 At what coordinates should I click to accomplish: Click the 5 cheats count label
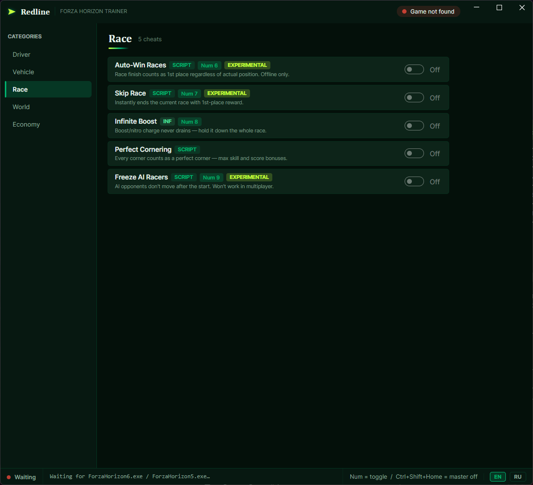(x=150, y=39)
